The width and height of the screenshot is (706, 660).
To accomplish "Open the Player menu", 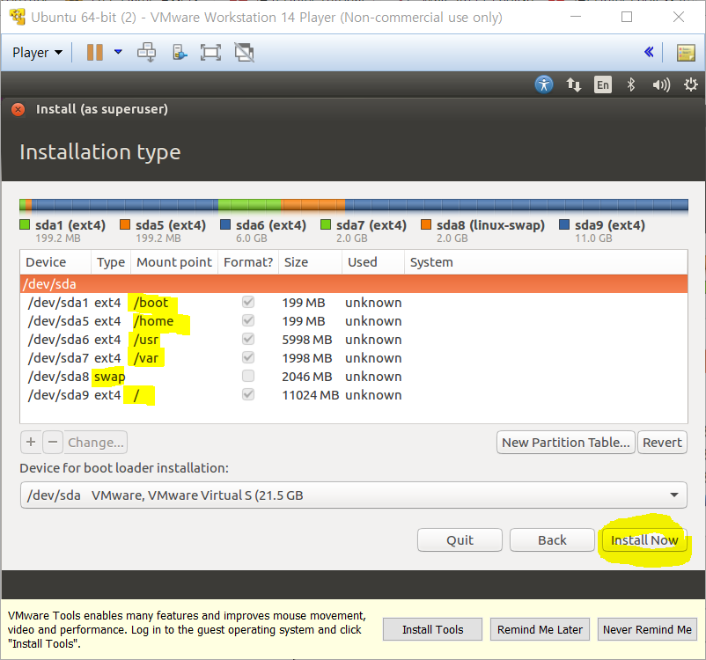I will (37, 53).
